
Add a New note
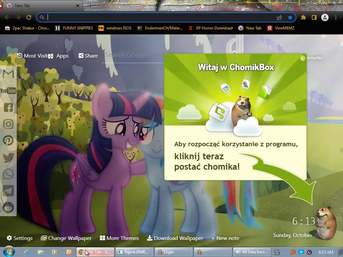coord(225,238)
